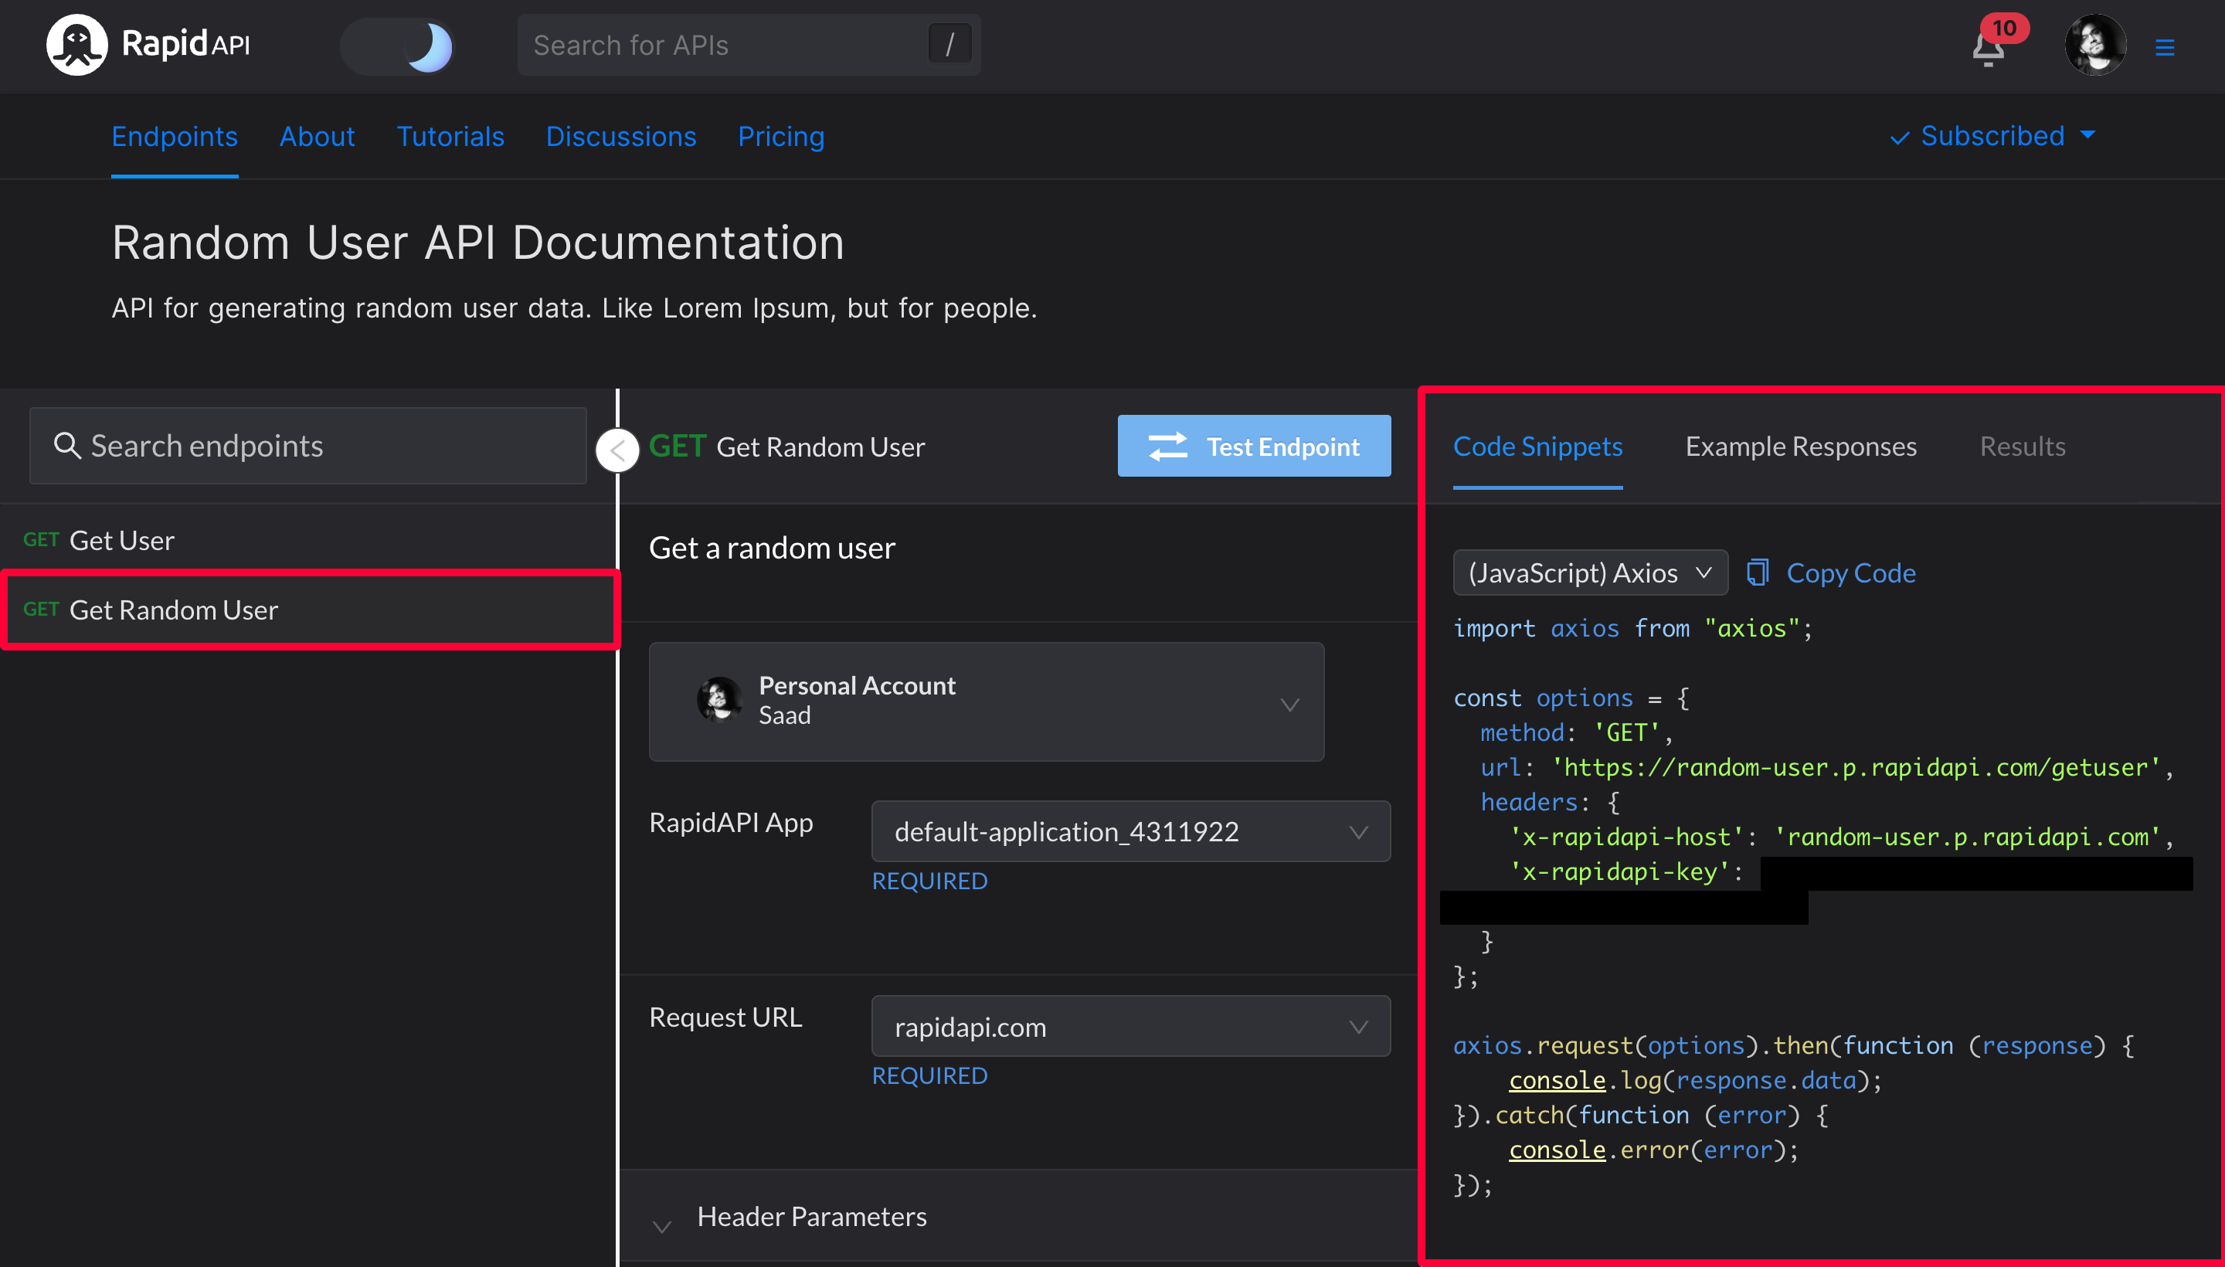Screen dimensions: 2225x1267
Task: Select the Get User endpoint
Action: point(122,540)
